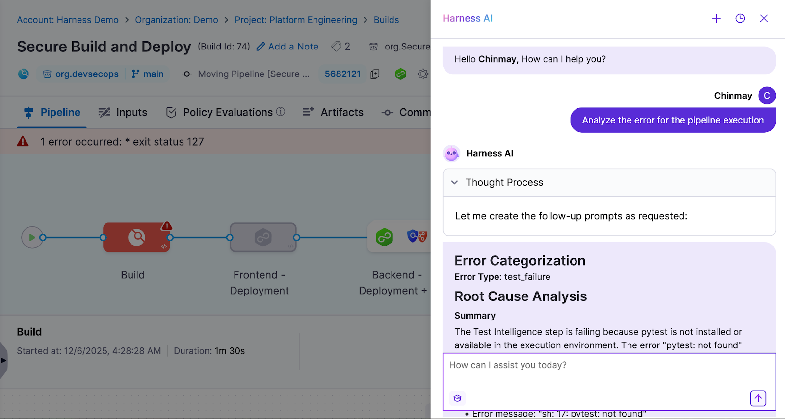The width and height of the screenshot is (785, 419).
Task: Click the Duration 1m 30s text
Action: pos(209,351)
